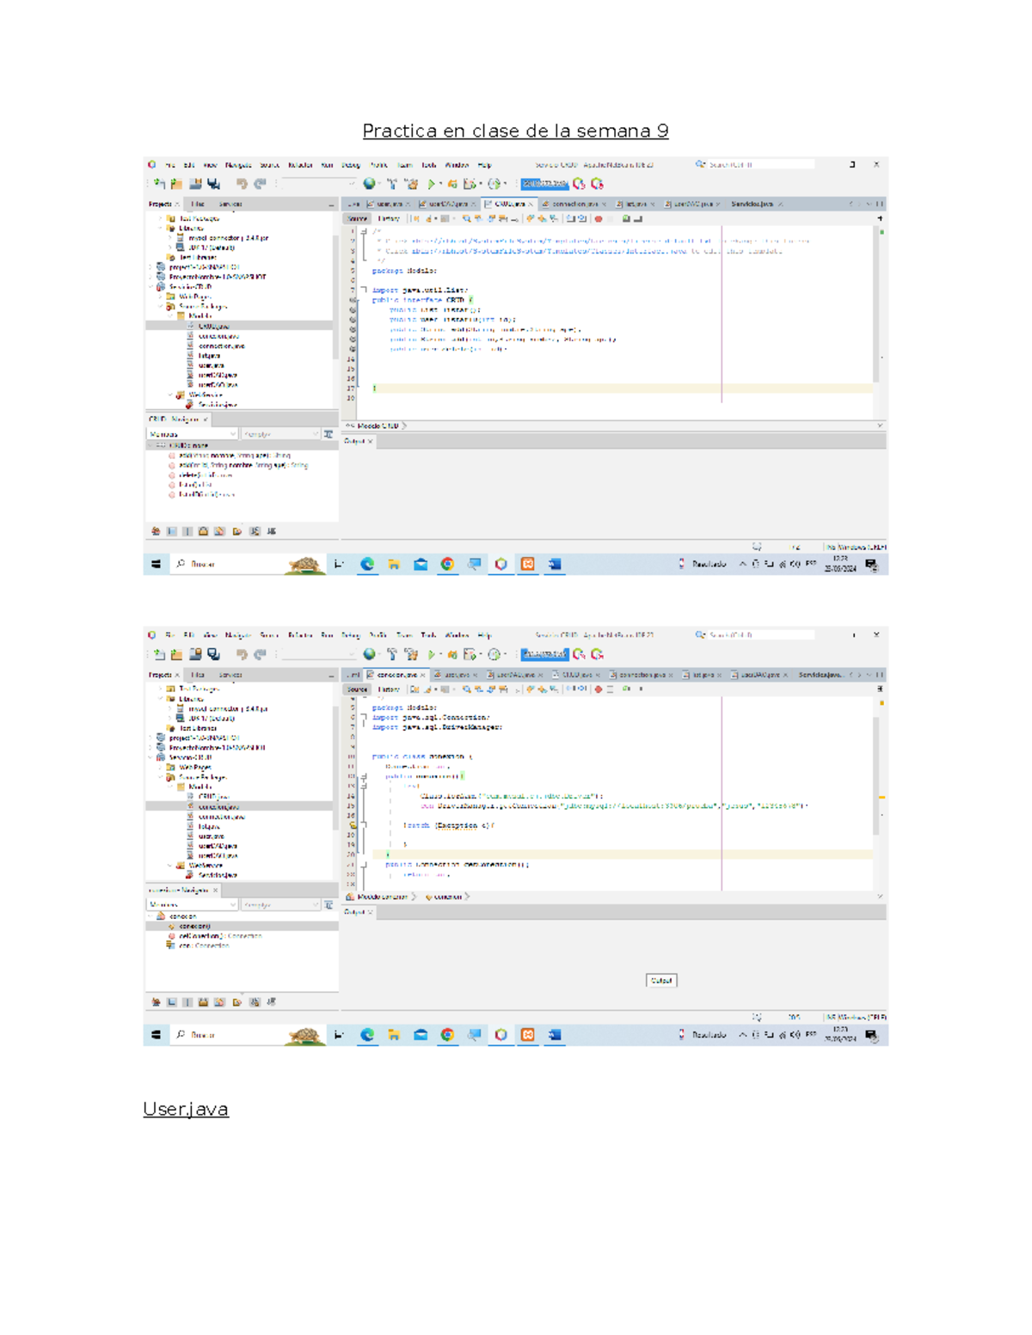This screenshot has height=1335, width=1032.
Task: Select conexion.java in the upper project tree
Action: [218, 337]
